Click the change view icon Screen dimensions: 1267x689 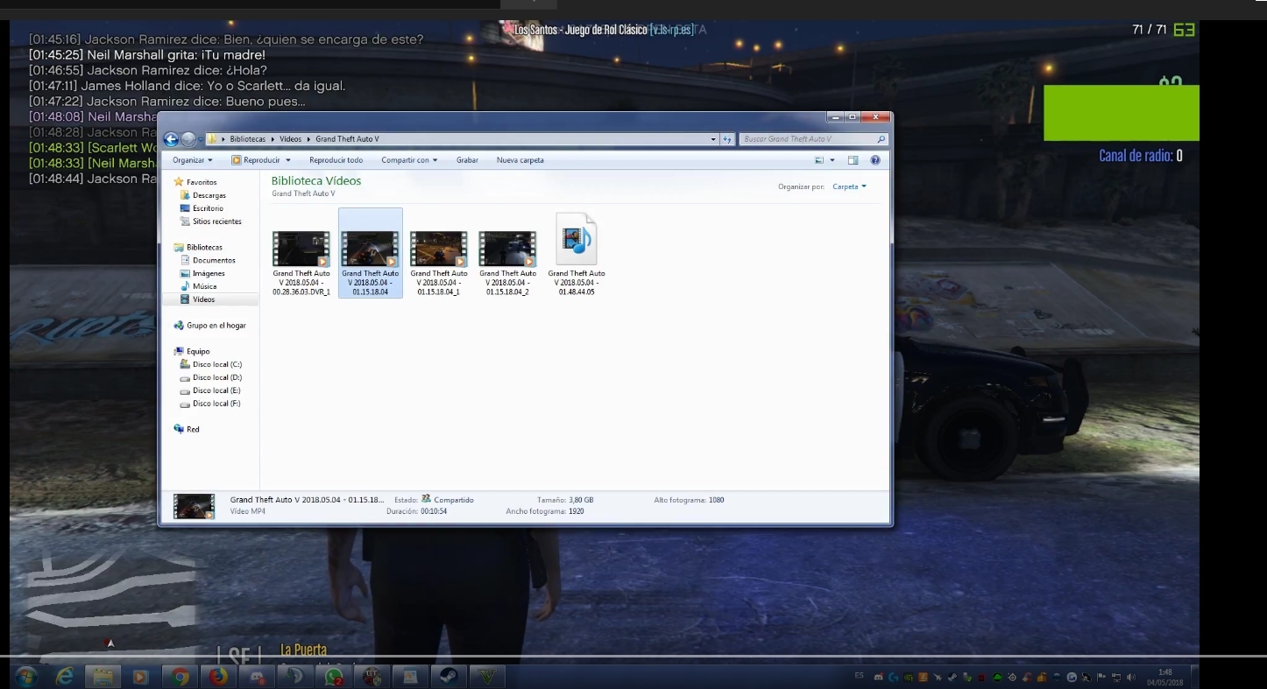tap(820, 160)
